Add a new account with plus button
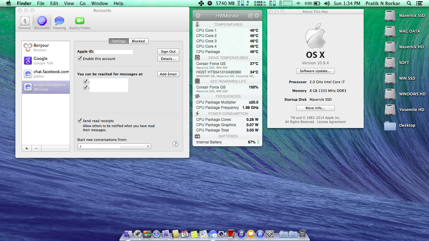 click(27, 148)
